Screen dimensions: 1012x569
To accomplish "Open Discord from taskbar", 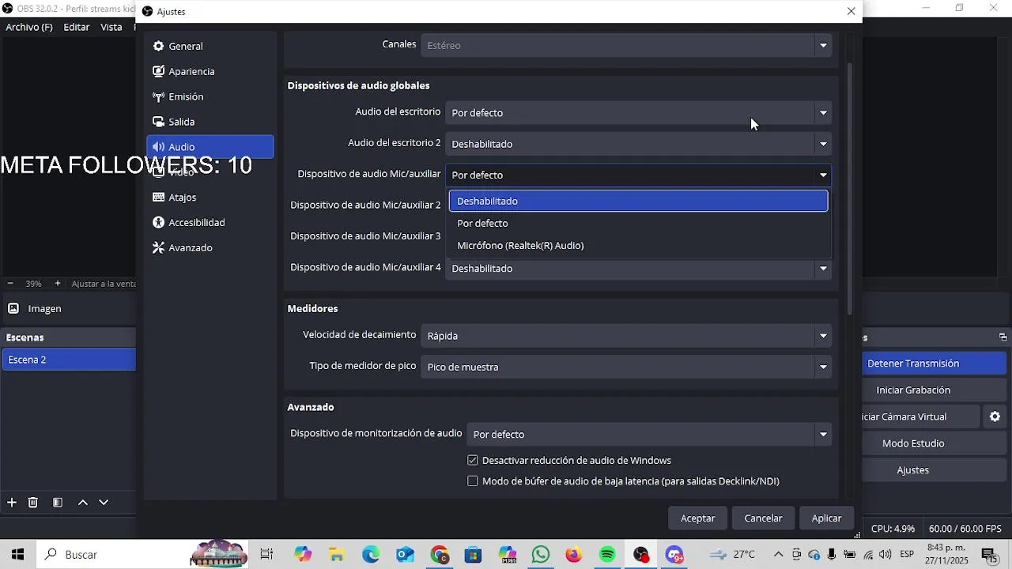I will pos(674,555).
